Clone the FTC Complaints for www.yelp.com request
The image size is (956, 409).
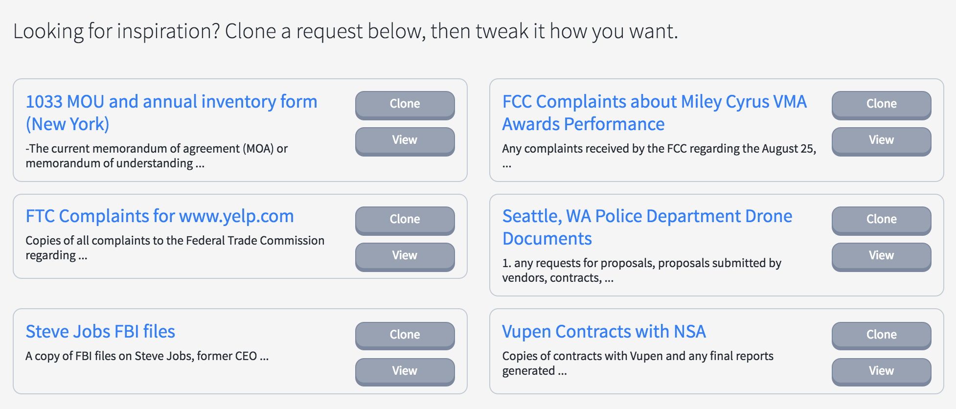tap(405, 220)
